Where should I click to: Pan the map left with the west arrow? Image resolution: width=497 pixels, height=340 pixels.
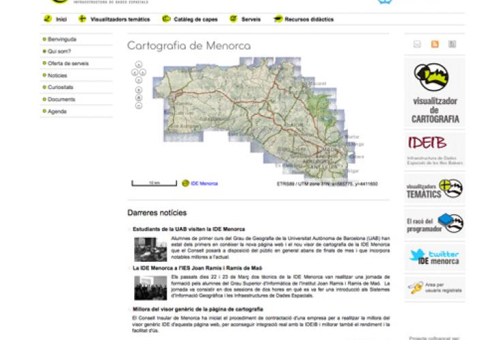[x=135, y=72]
